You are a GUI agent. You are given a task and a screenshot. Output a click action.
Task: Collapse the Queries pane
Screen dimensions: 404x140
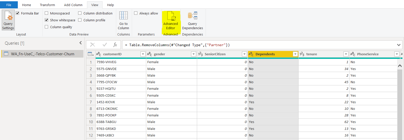point(81,43)
